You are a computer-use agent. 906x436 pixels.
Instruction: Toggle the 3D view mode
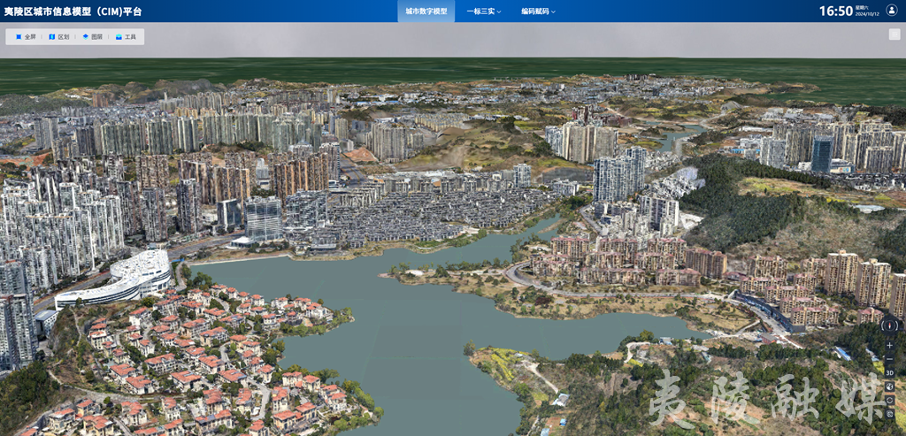click(889, 372)
